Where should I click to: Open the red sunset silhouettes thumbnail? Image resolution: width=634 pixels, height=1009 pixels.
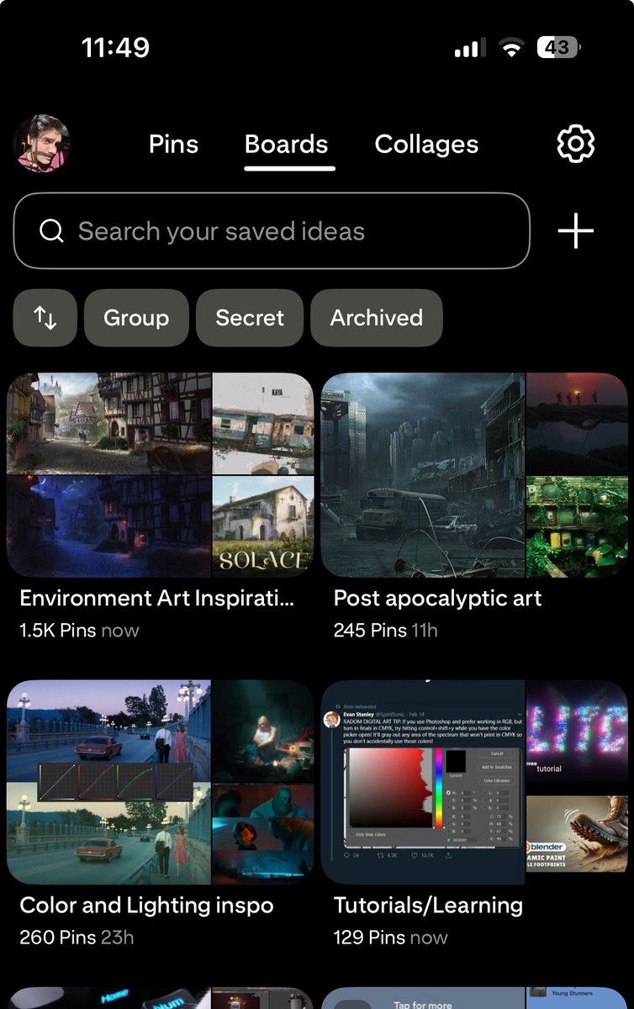click(577, 424)
